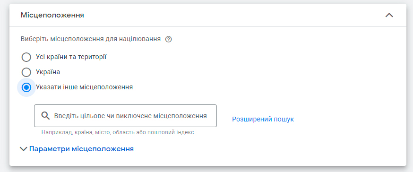Click the placeholder text inside the location search box
This screenshot has height=172, width=413.
point(130,116)
